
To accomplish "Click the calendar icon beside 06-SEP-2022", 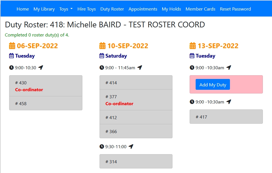I will [12, 46].
